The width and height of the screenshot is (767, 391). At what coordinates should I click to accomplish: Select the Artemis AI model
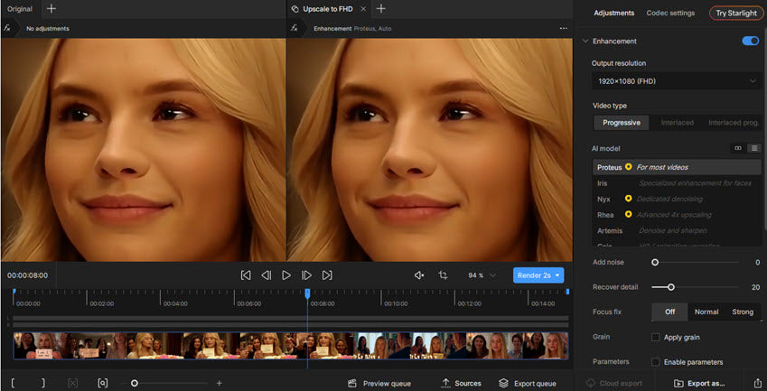(x=677, y=230)
